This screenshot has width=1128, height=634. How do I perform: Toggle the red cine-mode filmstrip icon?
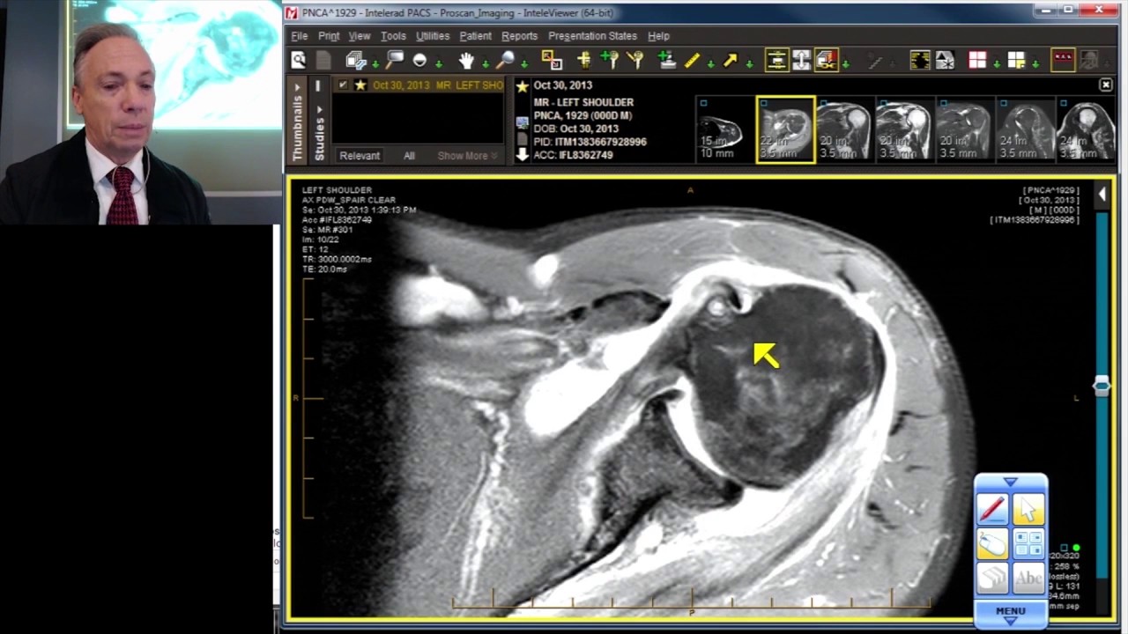[1063, 60]
